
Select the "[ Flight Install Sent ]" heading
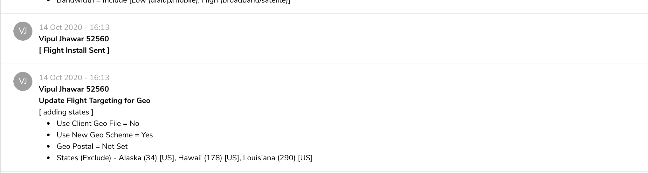pyautogui.click(x=74, y=50)
